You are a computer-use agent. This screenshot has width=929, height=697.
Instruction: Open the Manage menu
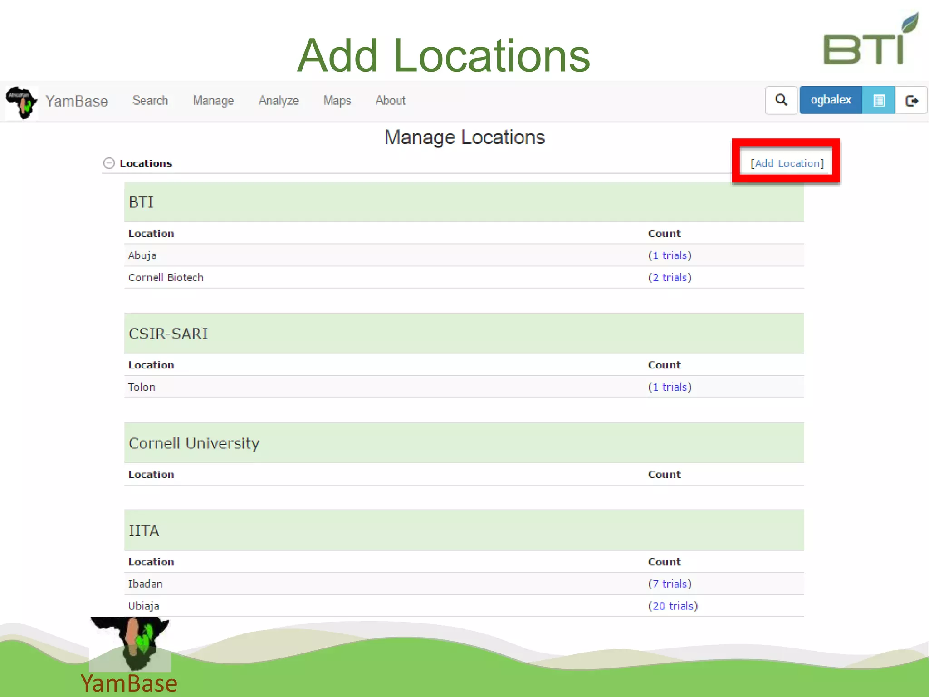[x=213, y=100]
